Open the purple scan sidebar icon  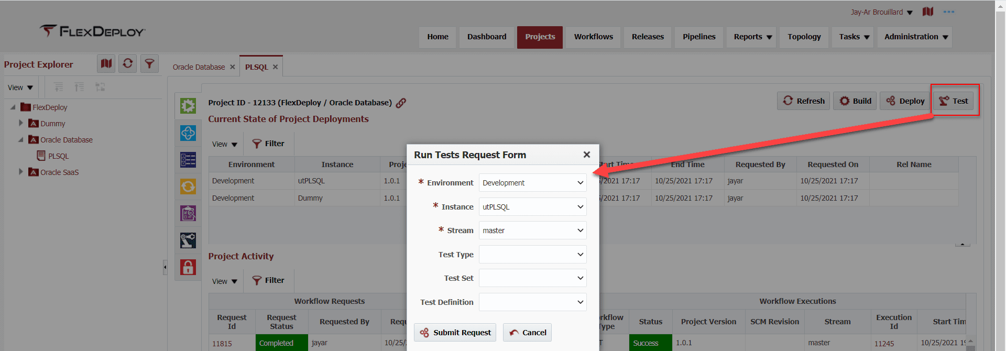point(188,213)
